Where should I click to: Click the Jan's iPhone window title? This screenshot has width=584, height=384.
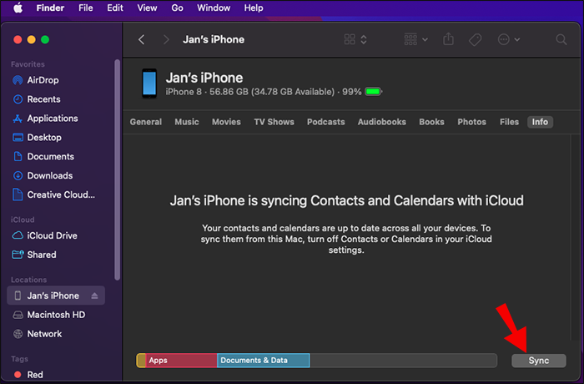(x=214, y=39)
